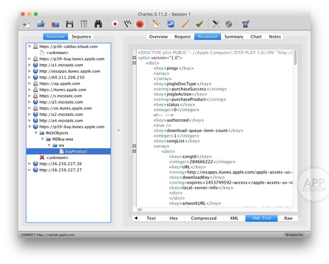
Task: Click the New Session toolbar icon
Action: pos(27,24)
